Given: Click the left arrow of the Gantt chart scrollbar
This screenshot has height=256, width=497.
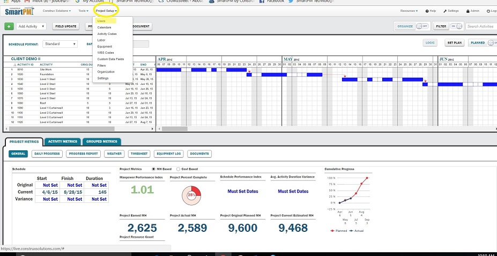Looking at the screenshot, I should 159,129.
